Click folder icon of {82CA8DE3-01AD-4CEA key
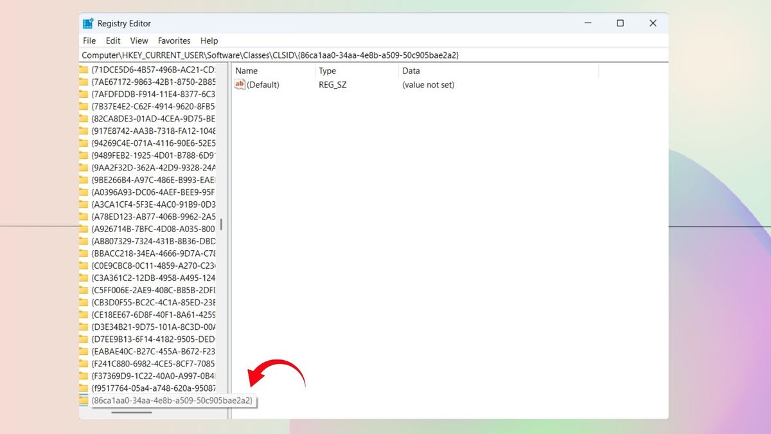771x434 pixels. tap(84, 118)
